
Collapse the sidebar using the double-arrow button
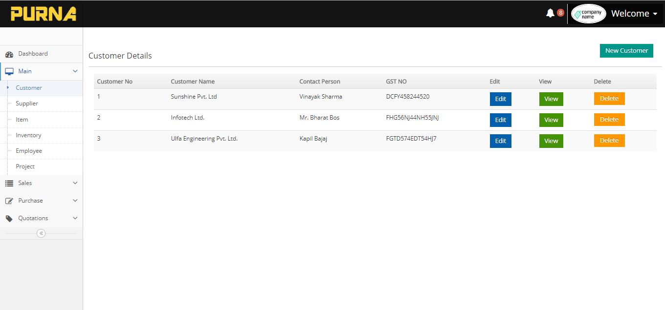tap(41, 233)
